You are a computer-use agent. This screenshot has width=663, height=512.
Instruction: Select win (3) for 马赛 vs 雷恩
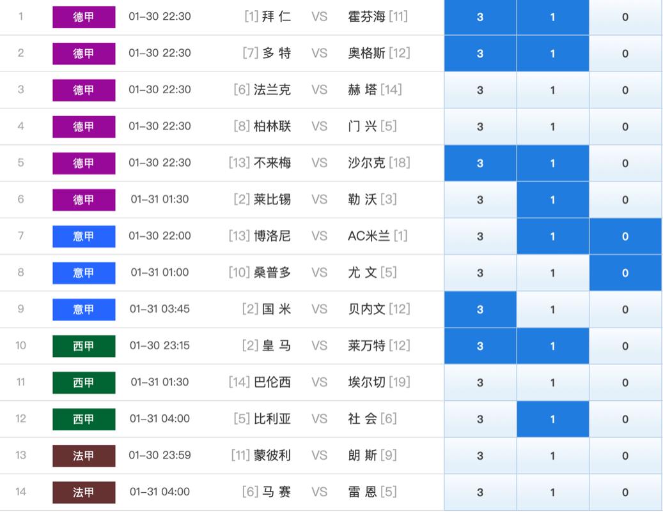480,492
